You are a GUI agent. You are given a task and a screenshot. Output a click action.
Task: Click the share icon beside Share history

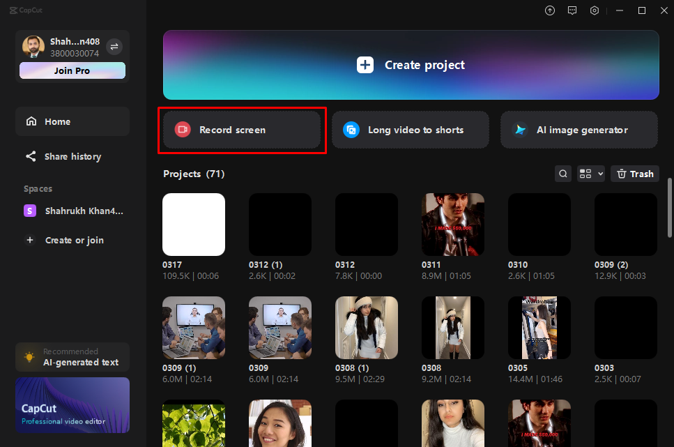(31, 156)
